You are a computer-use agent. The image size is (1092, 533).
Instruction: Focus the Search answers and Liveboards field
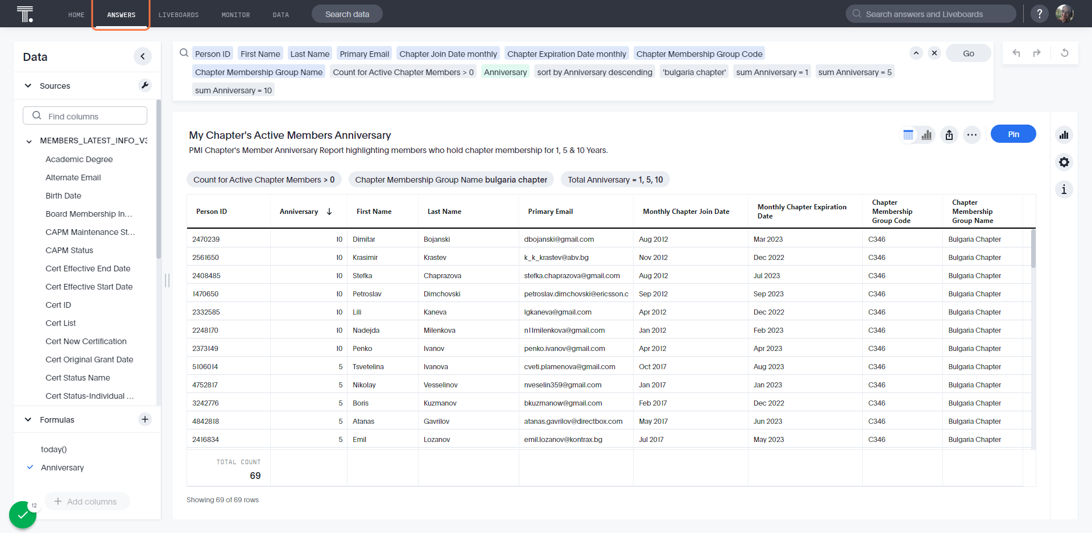click(x=931, y=14)
